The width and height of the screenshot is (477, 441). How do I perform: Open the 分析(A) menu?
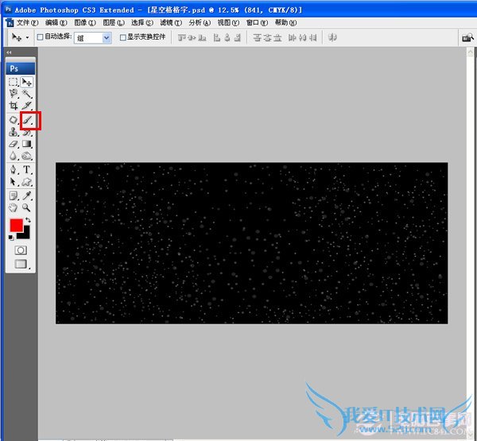200,22
